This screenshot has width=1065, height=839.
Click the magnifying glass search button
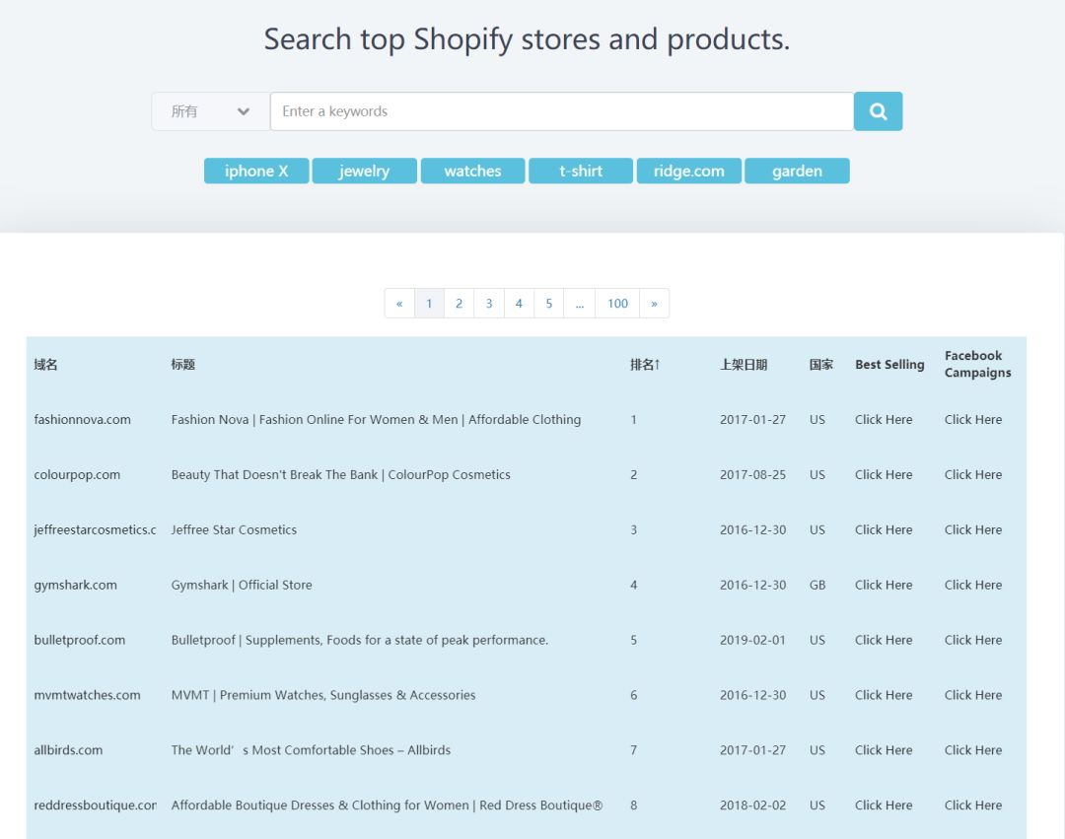click(878, 111)
